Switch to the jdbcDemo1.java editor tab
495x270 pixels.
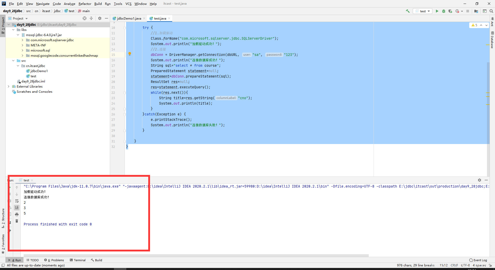pyautogui.click(x=128, y=18)
